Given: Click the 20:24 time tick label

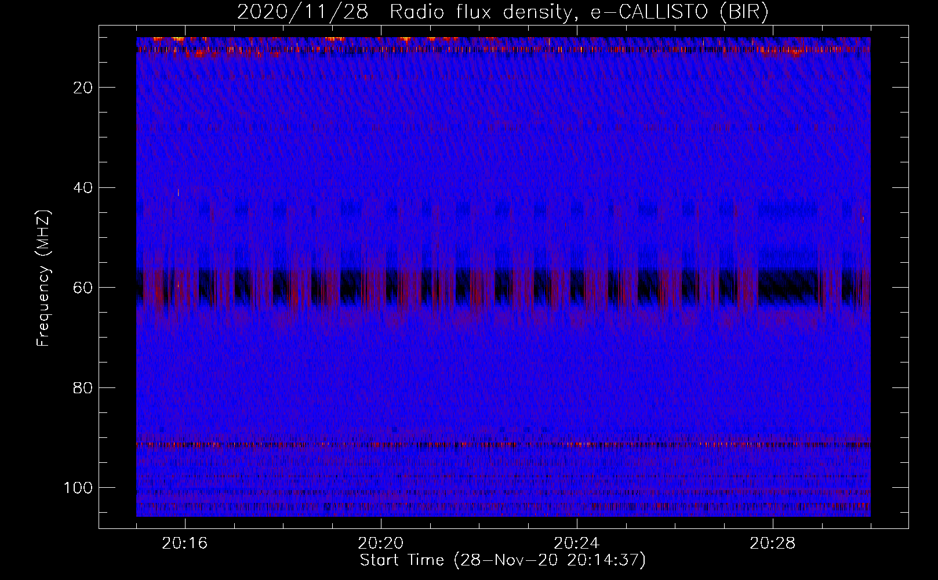Looking at the screenshot, I should coord(577,543).
